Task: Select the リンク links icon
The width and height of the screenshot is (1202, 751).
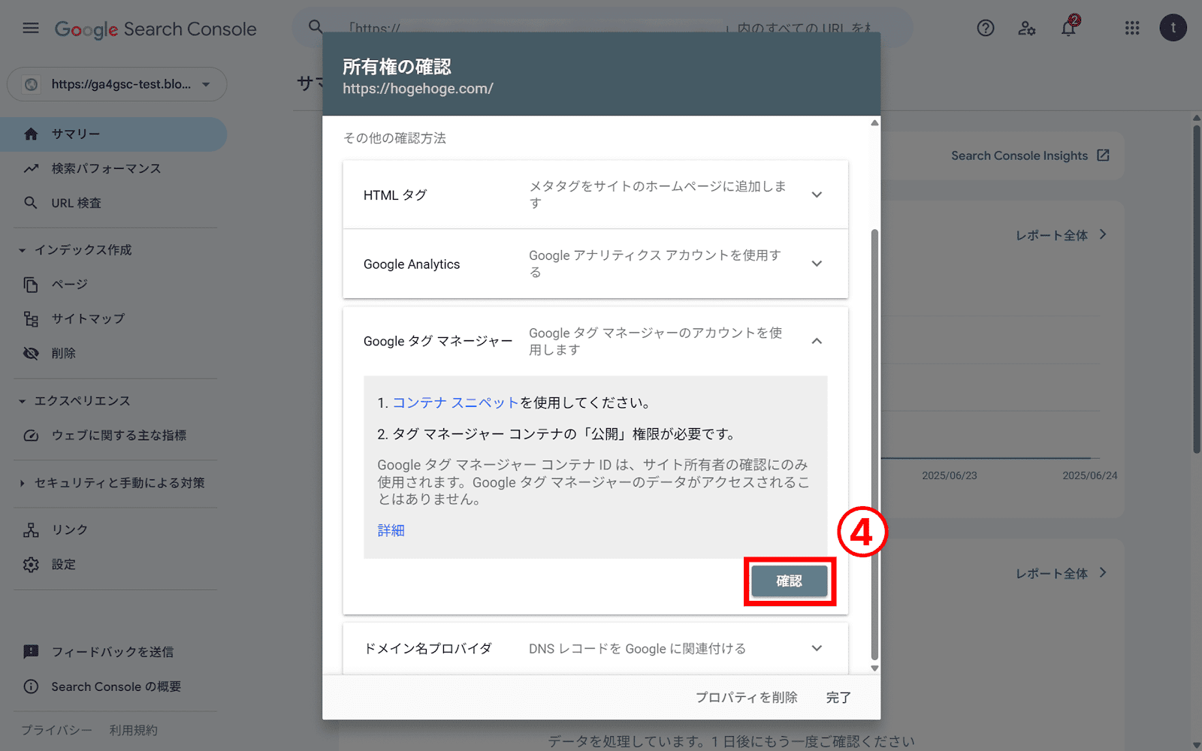Action: (30, 529)
